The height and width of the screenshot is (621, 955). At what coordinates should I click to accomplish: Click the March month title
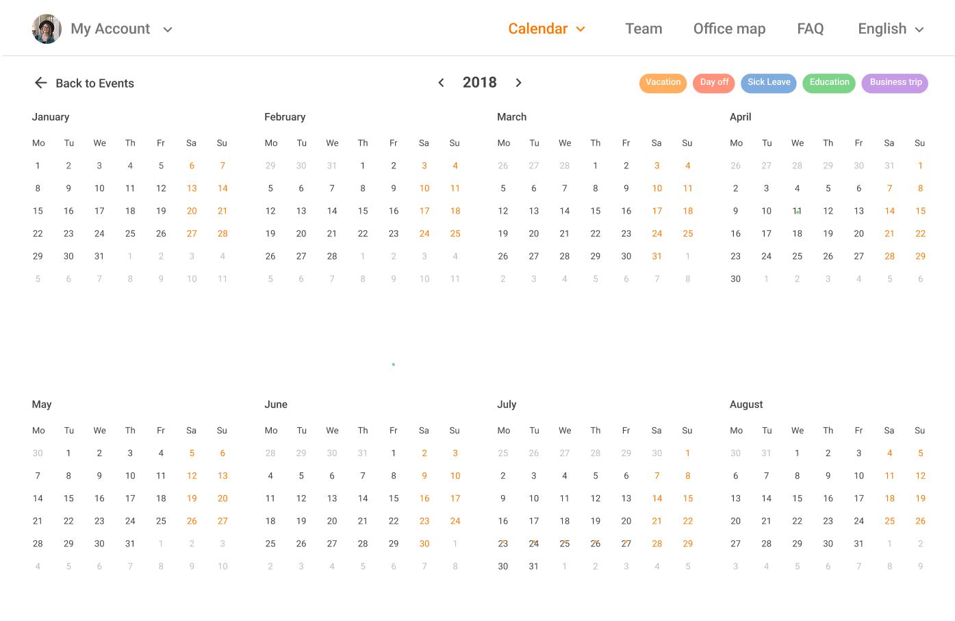[512, 117]
